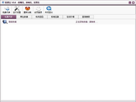Click the orange 重新加载 reload icon

tap(28, 8)
